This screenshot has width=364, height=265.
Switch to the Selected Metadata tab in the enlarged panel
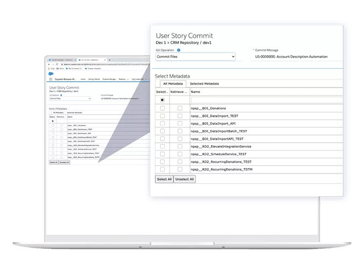click(x=204, y=84)
